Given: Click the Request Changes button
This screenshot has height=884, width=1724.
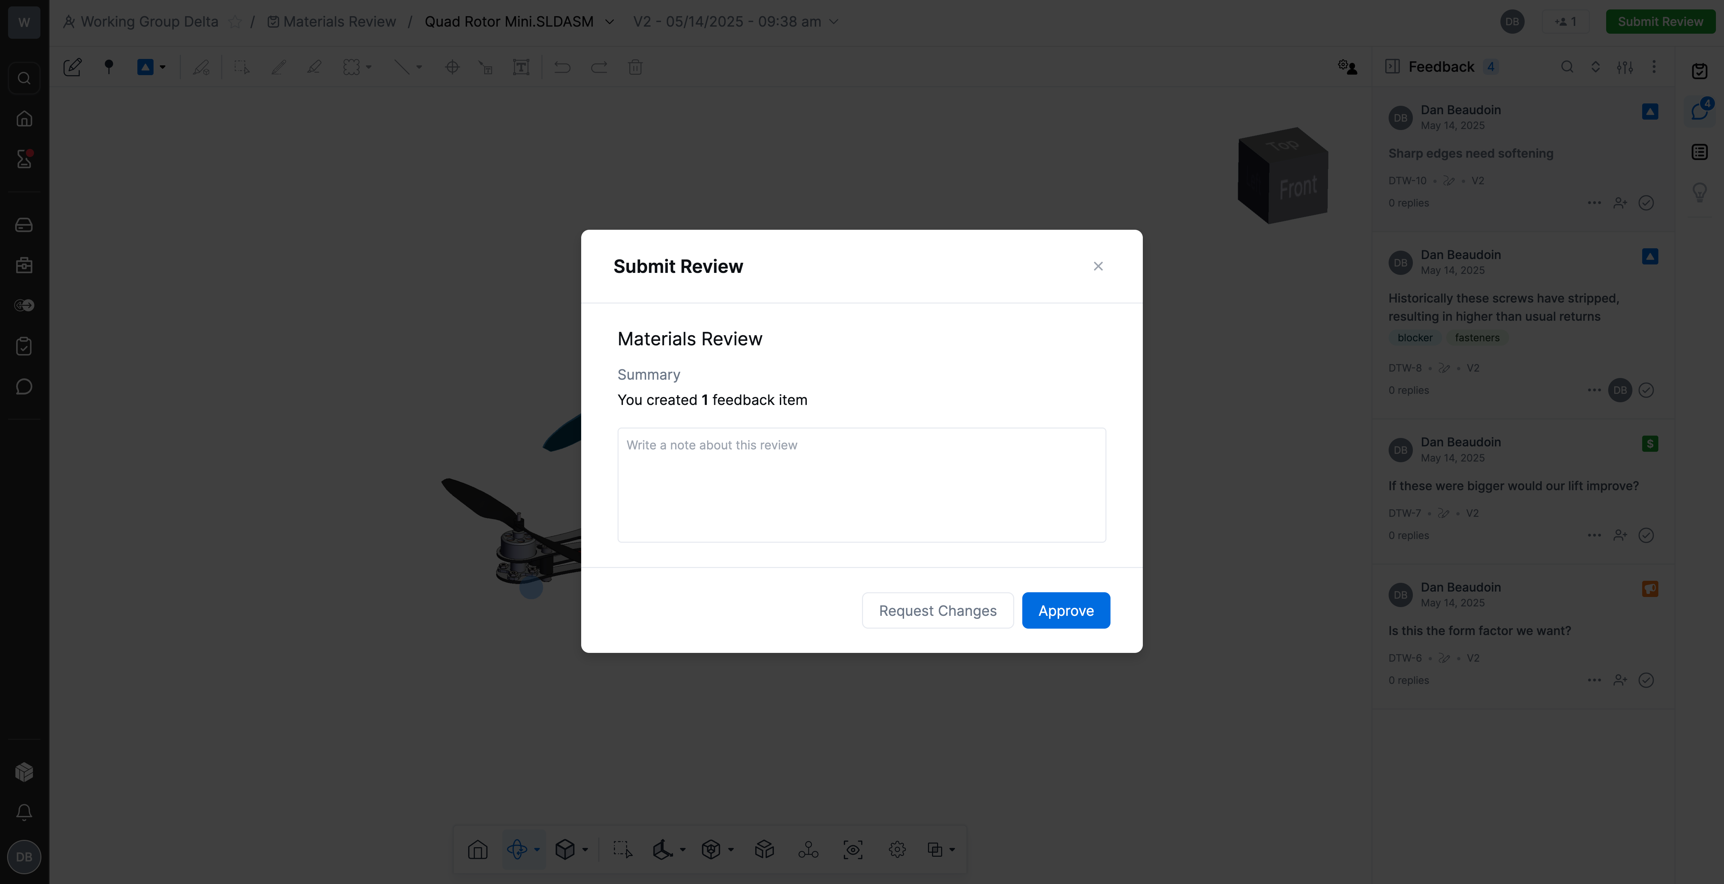Looking at the screenshot, I should point(938,610).
